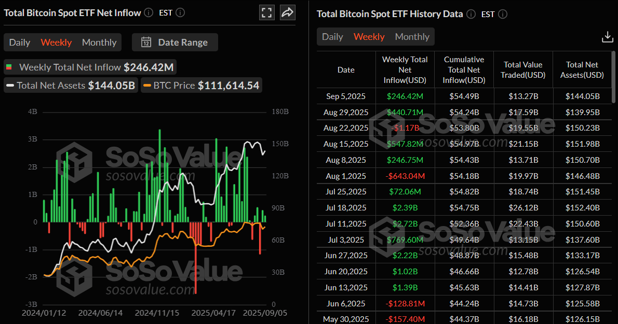This screenshot has width=618, height=324.
Task: Click the white line Total Net Assets marker
Action: 10,86
